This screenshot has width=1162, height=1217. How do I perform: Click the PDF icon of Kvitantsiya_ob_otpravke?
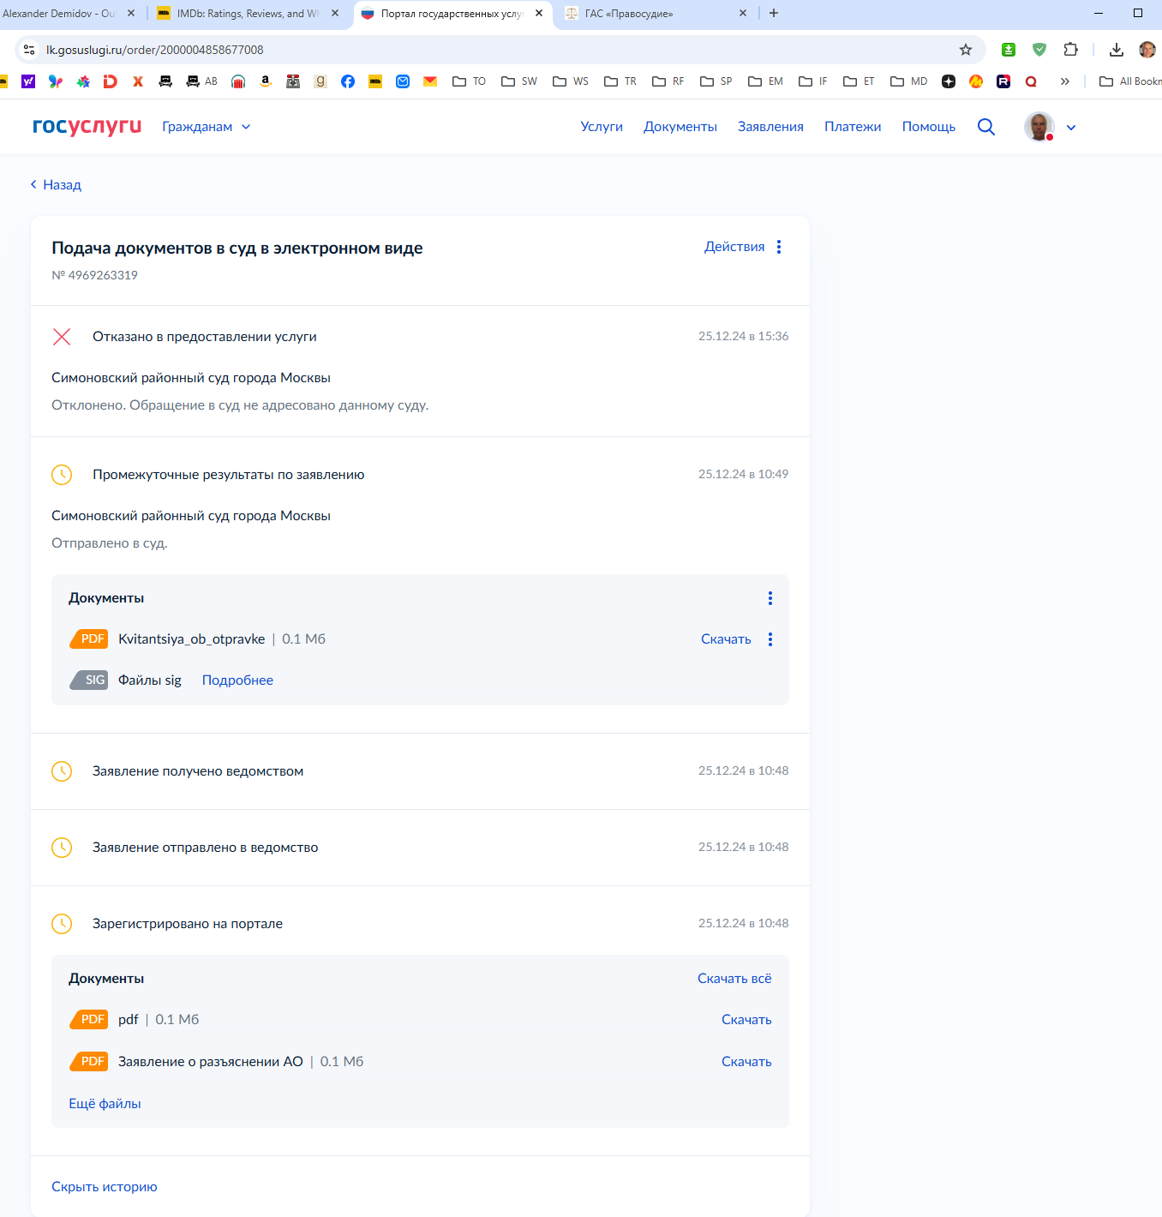click(89, 638)
